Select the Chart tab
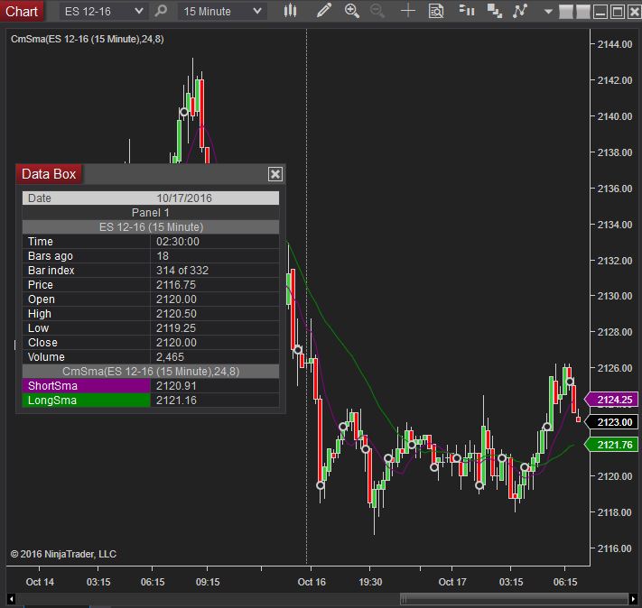Image resolution: width=642 pixels, height=608 pixels. click(22, 11)
